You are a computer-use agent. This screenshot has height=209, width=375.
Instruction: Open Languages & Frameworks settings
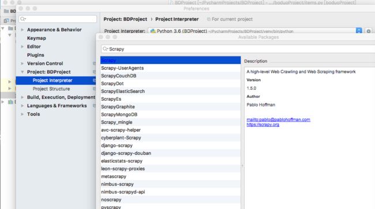[57, 106]
